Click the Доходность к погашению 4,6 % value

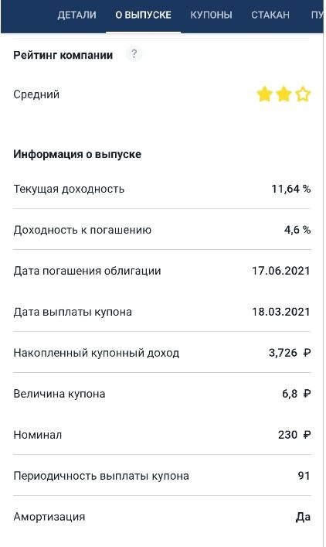297,230
